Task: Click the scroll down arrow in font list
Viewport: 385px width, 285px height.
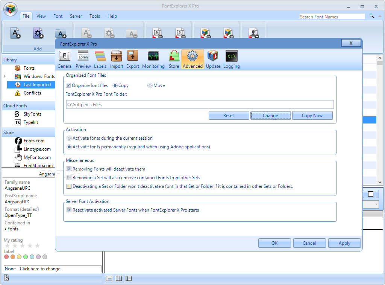Action: (x=380, y=182)
